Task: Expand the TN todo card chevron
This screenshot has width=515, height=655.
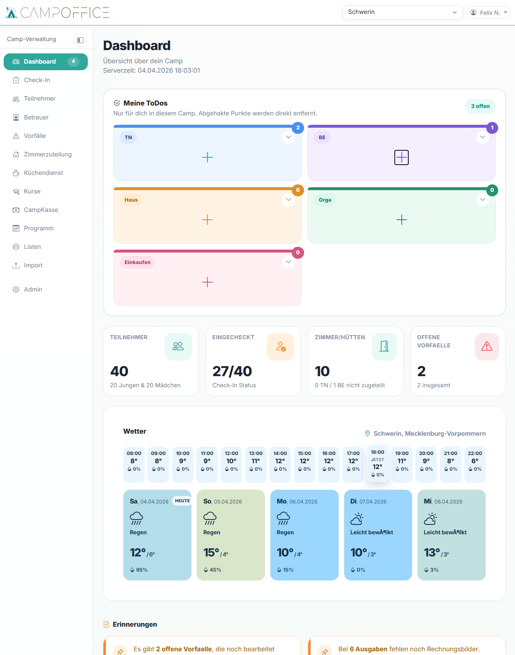Action: click(288, 137)
